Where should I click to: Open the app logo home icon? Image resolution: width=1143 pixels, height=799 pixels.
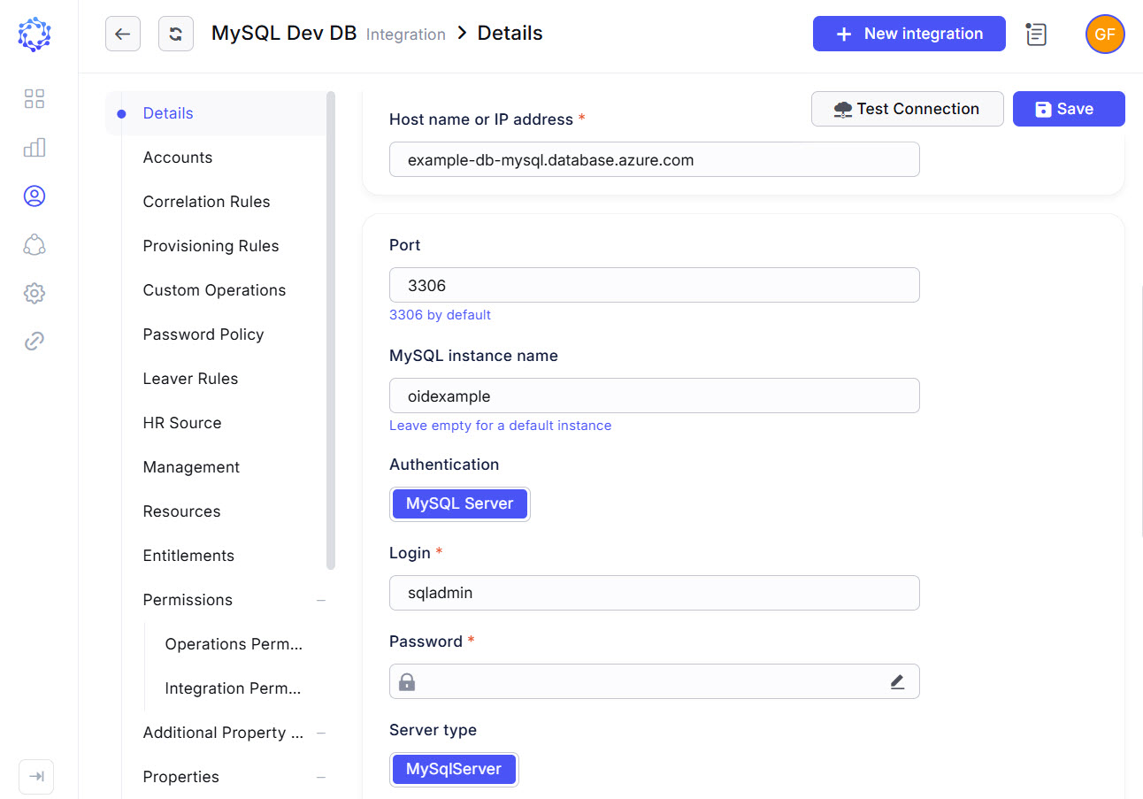(x=35, y=35)
